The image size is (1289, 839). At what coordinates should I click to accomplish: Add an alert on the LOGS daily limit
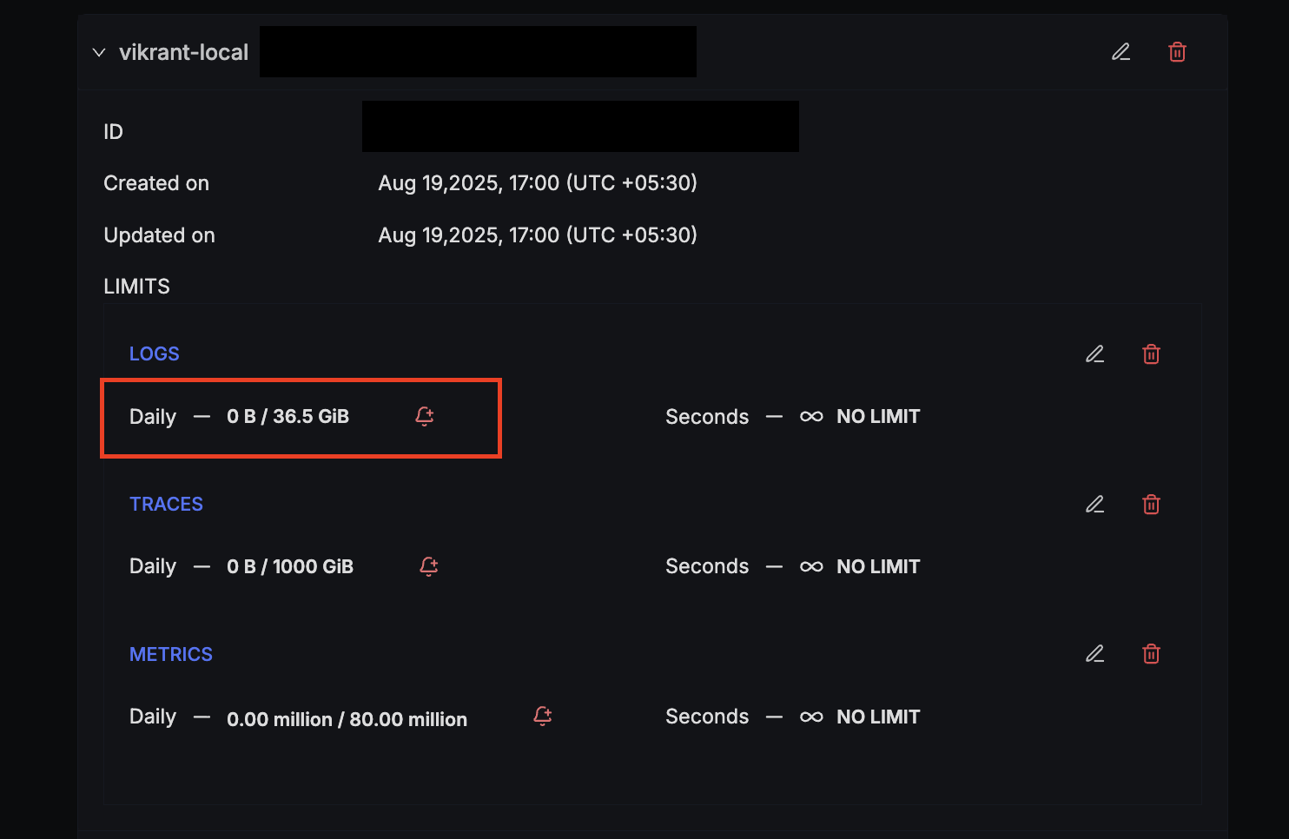click(x=424, y=416)
